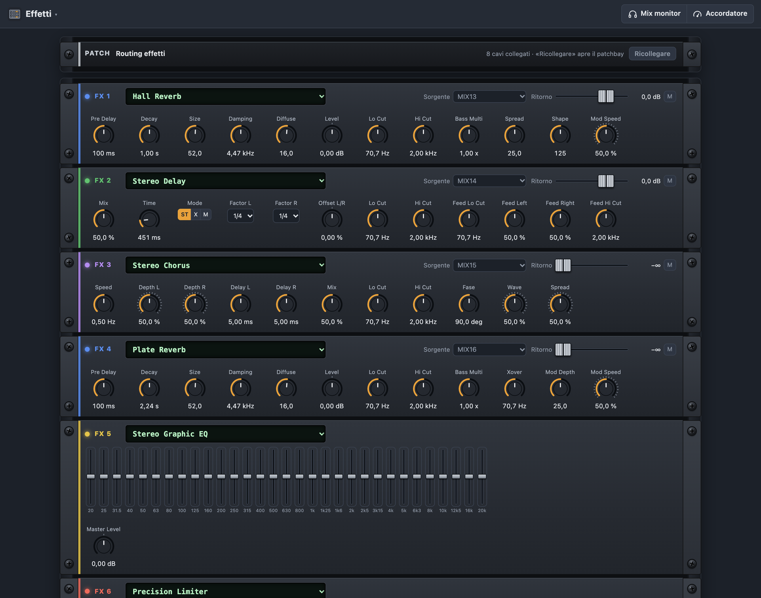Viewport: 761px width, 598px height.
Task: Select M mode on Stereo Delay
Action: click(205, 215)
